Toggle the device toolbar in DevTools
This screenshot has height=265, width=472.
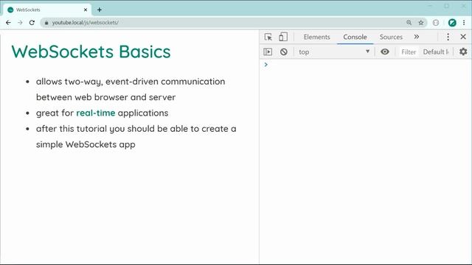click(x=283, y=37)
